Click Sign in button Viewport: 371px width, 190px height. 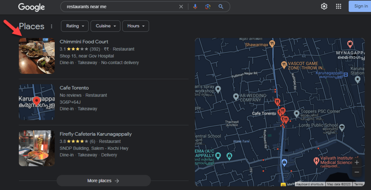pyautogui.click(x=360, y=7)
